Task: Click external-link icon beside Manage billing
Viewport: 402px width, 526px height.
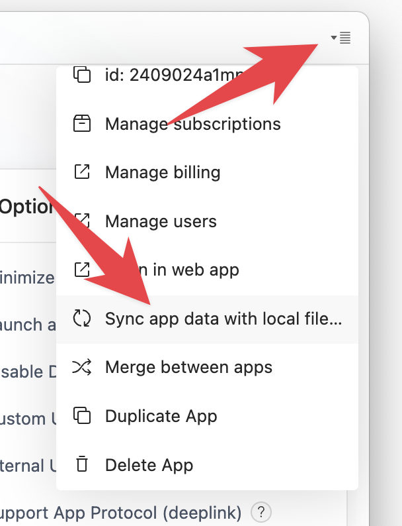Action: pyautogui.click(x=82, y=172)
